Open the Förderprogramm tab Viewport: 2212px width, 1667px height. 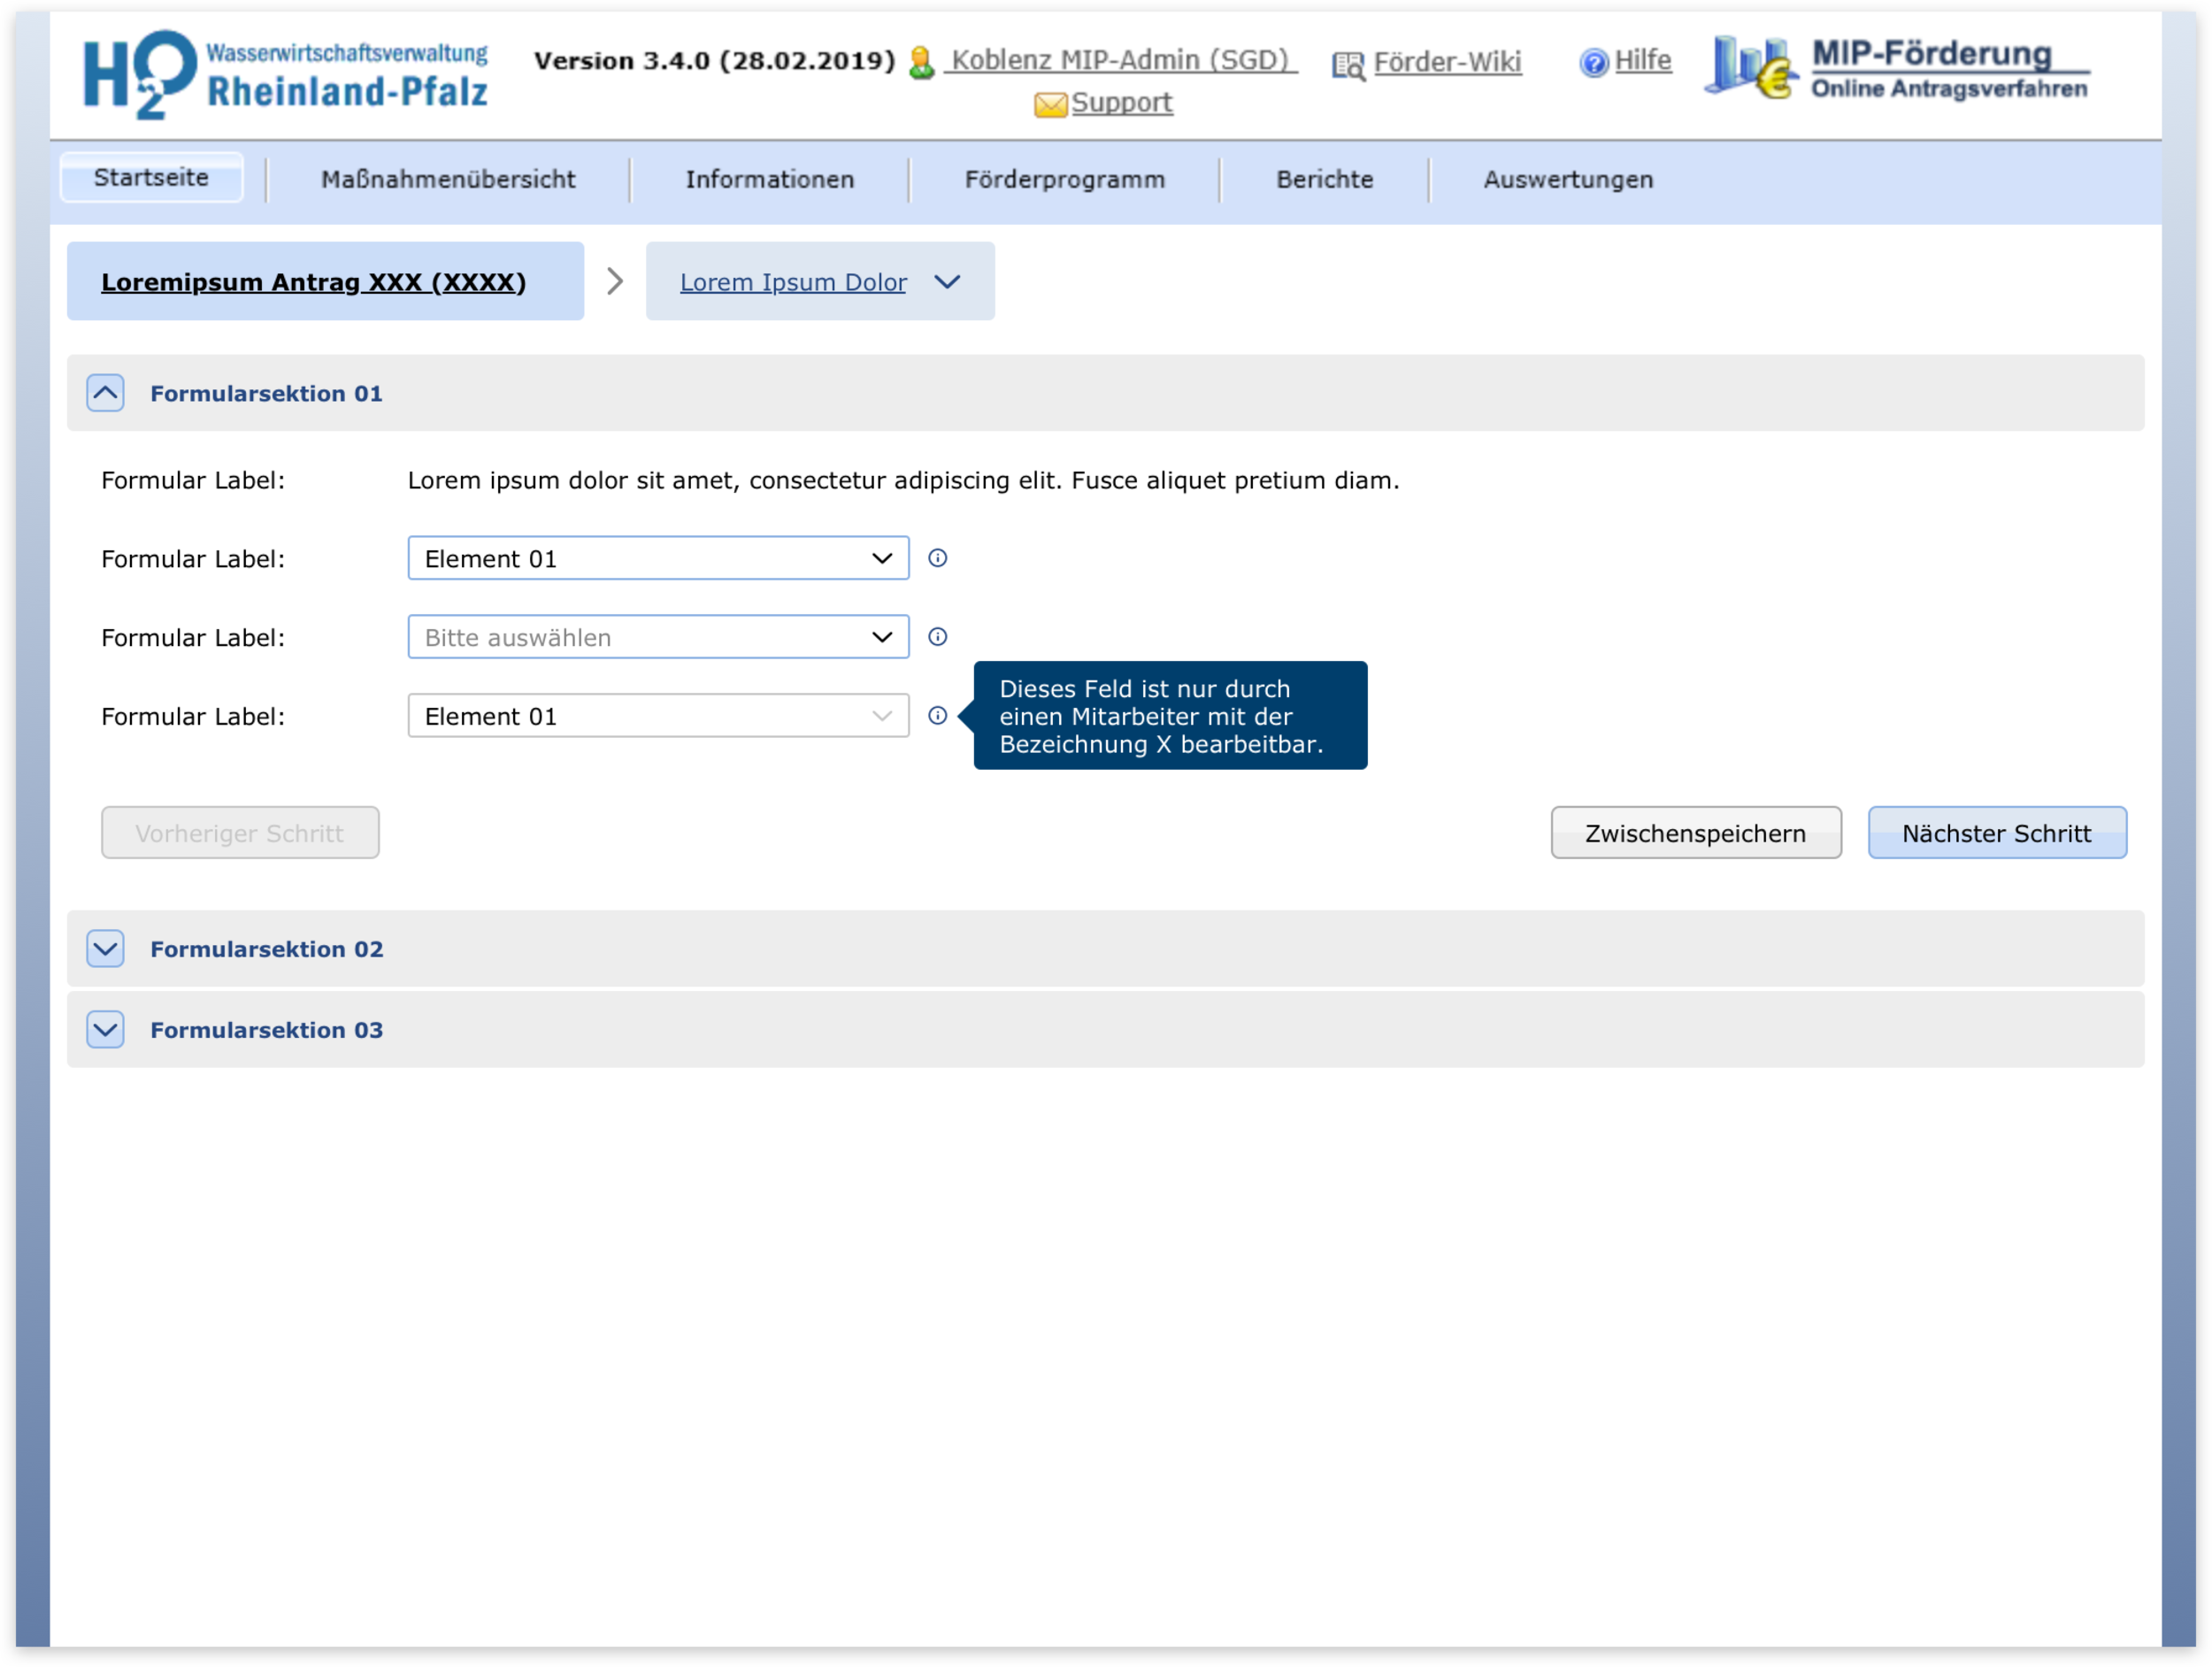(1064, 180)
